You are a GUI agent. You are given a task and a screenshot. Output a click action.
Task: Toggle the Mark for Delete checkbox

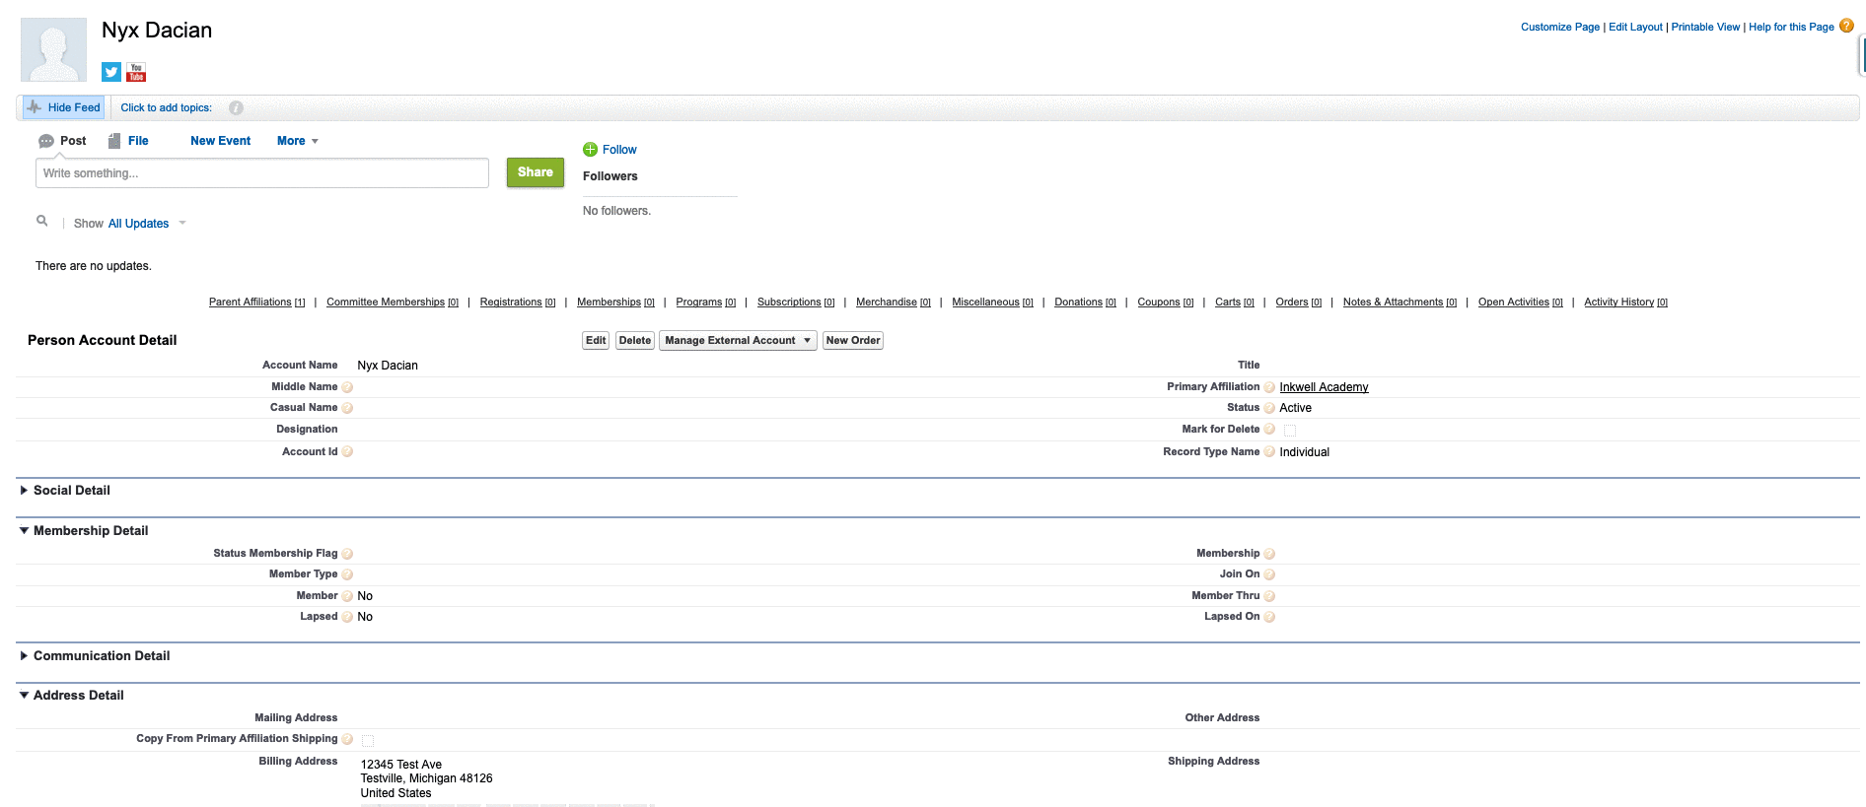coord(1289,431)
